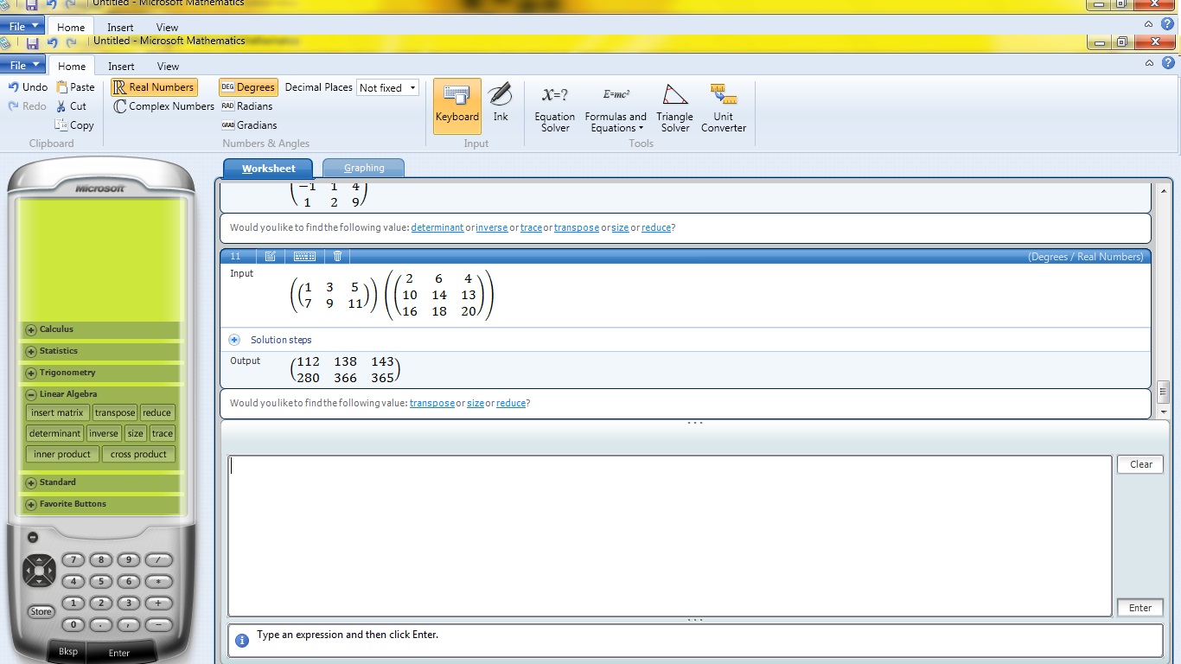Click the cross product calculator button

coord(138,455)
